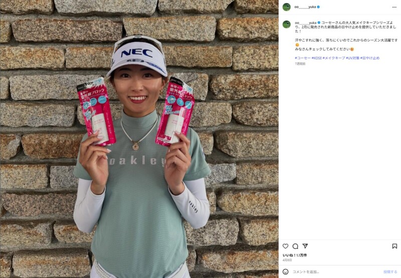Open the #KOSE hashtag
This screenshot has height=278, width=401.
tap(316, 58)
